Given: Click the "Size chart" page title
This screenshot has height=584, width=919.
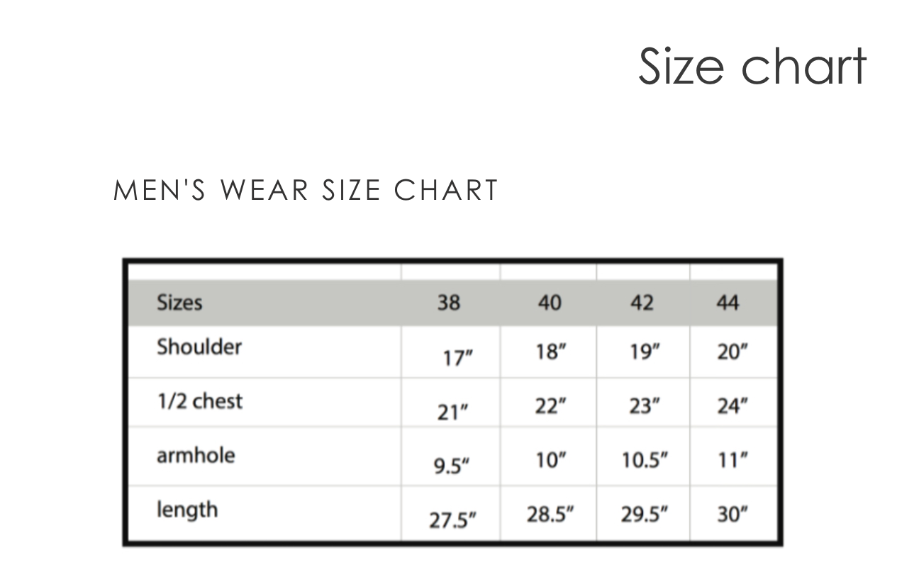Looking at the screenshot, I should [x=752, y=66].
